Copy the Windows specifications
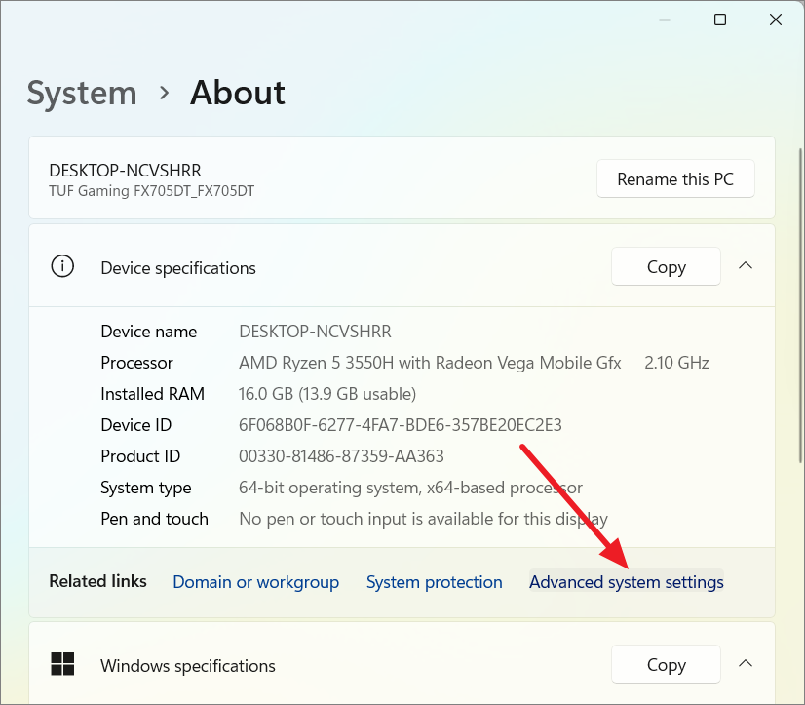 coord(666,664)
